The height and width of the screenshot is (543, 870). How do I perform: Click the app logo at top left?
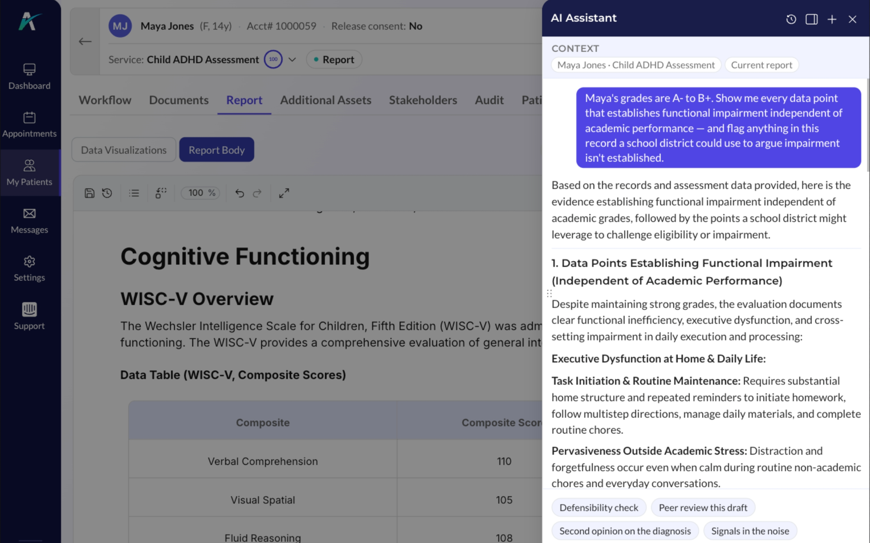point(29,21)
